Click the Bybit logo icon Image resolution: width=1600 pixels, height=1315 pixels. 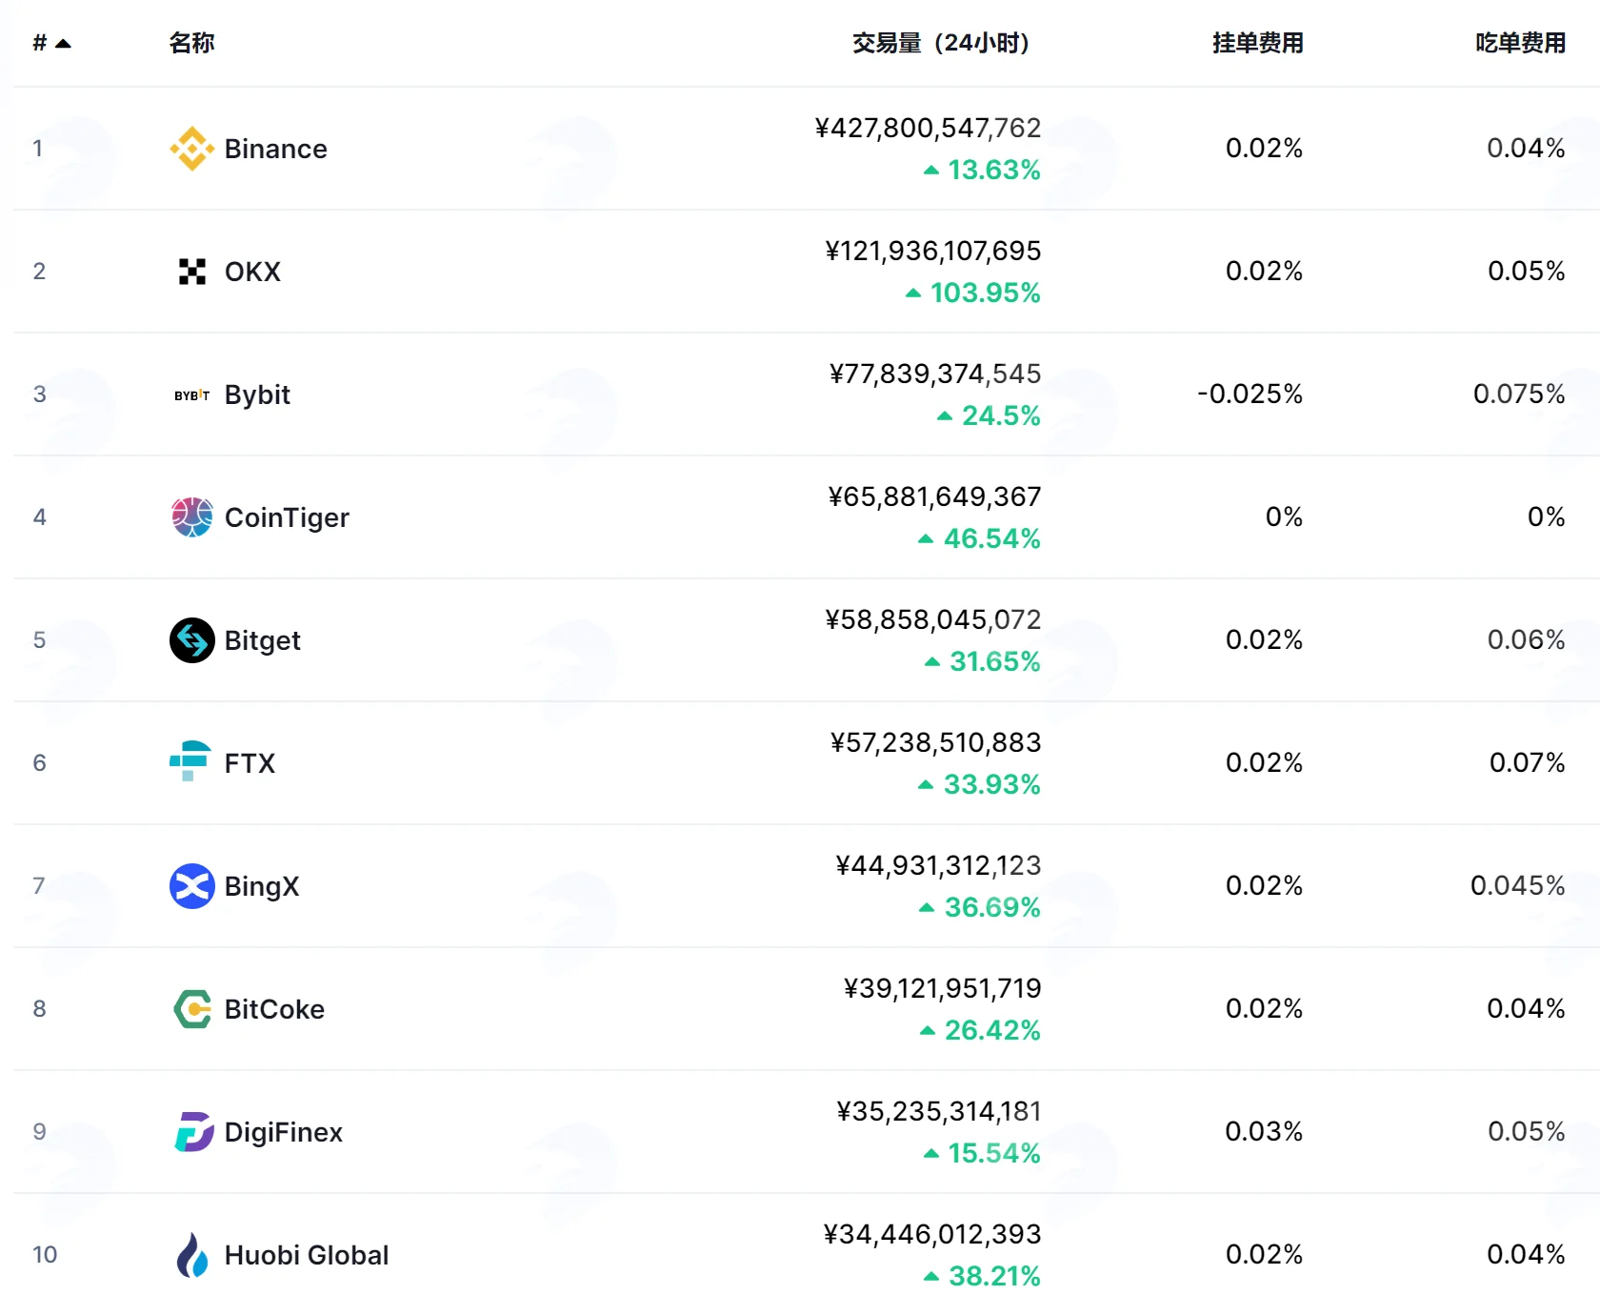[x=191, y=394]
